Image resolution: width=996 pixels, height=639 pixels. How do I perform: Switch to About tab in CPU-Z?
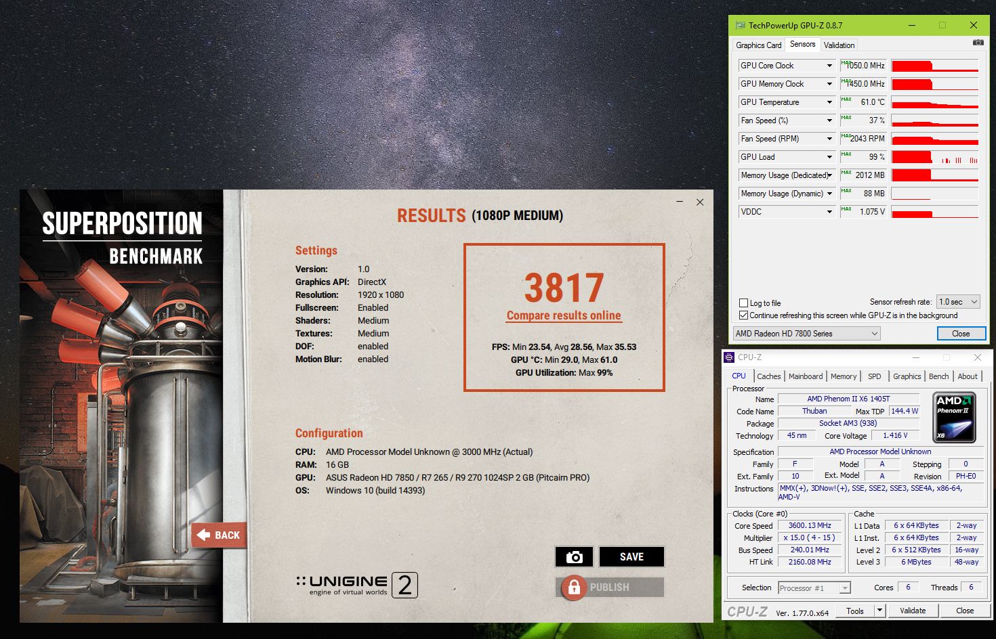coord(968,376)
